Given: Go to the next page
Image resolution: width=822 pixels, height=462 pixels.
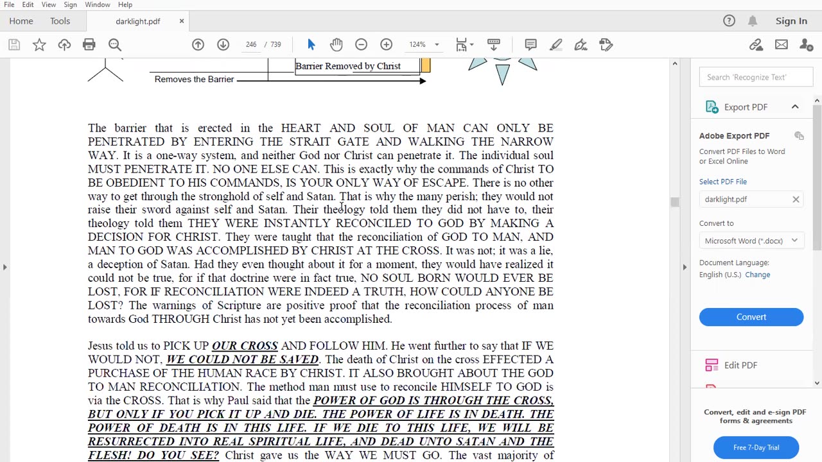Looking at the screenshot, I should coord(223,44).
